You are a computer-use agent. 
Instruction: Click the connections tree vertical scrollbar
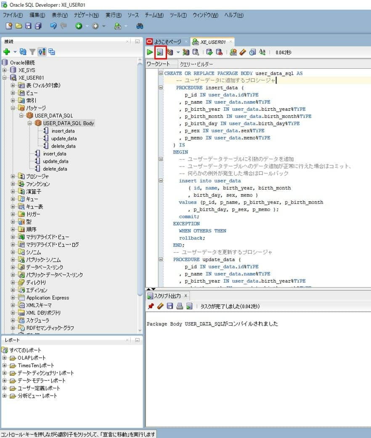pos(140,179)
